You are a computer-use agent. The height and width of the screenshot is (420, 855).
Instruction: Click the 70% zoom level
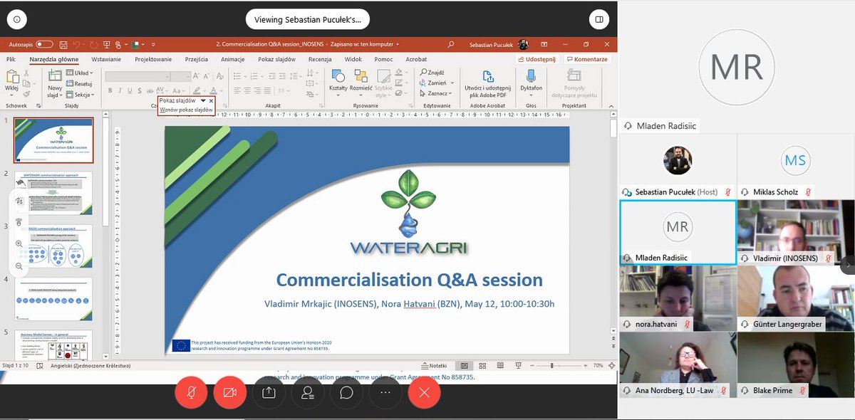(598, 365)
